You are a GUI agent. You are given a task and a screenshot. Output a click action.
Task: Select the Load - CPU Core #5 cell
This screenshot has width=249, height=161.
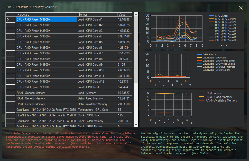pos(97,42)
